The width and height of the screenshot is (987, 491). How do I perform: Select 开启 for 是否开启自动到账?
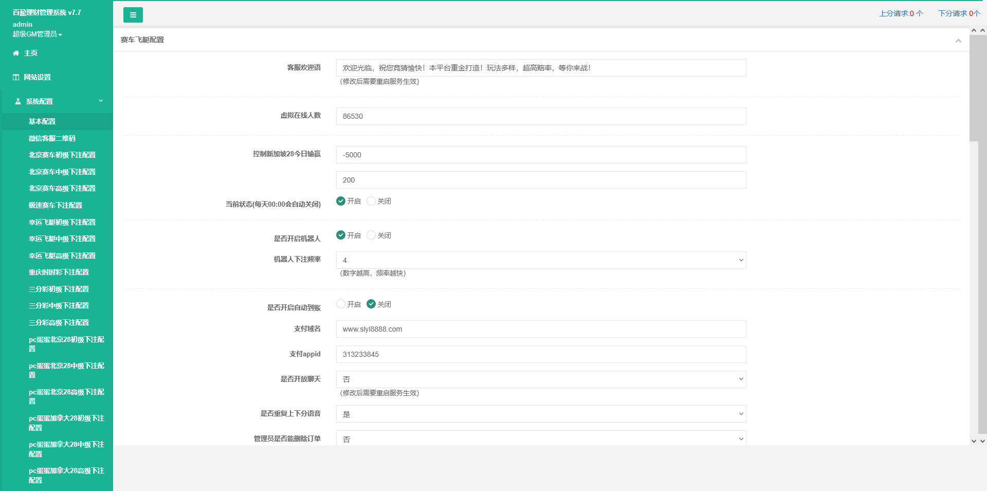pos(341,304)
